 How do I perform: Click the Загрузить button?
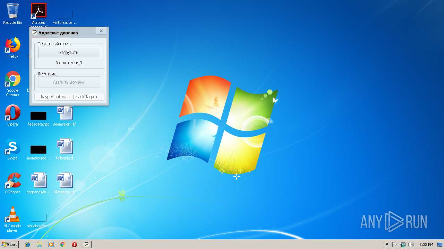69,53
